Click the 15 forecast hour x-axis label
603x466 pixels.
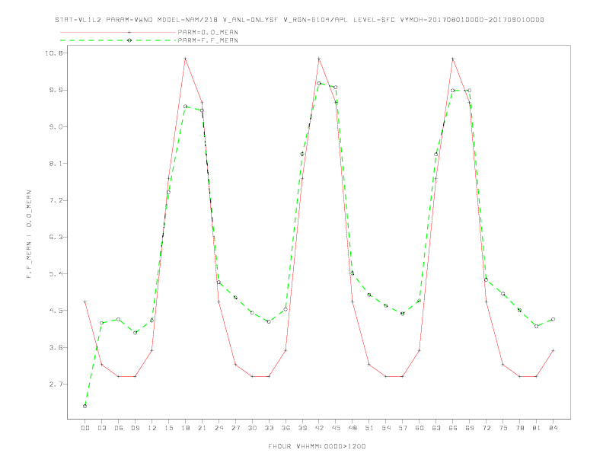coord(168,428)
